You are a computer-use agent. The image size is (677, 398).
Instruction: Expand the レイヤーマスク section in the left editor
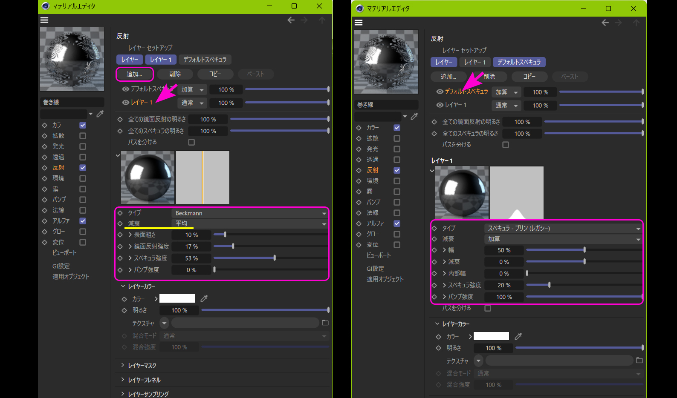[142, 366]
